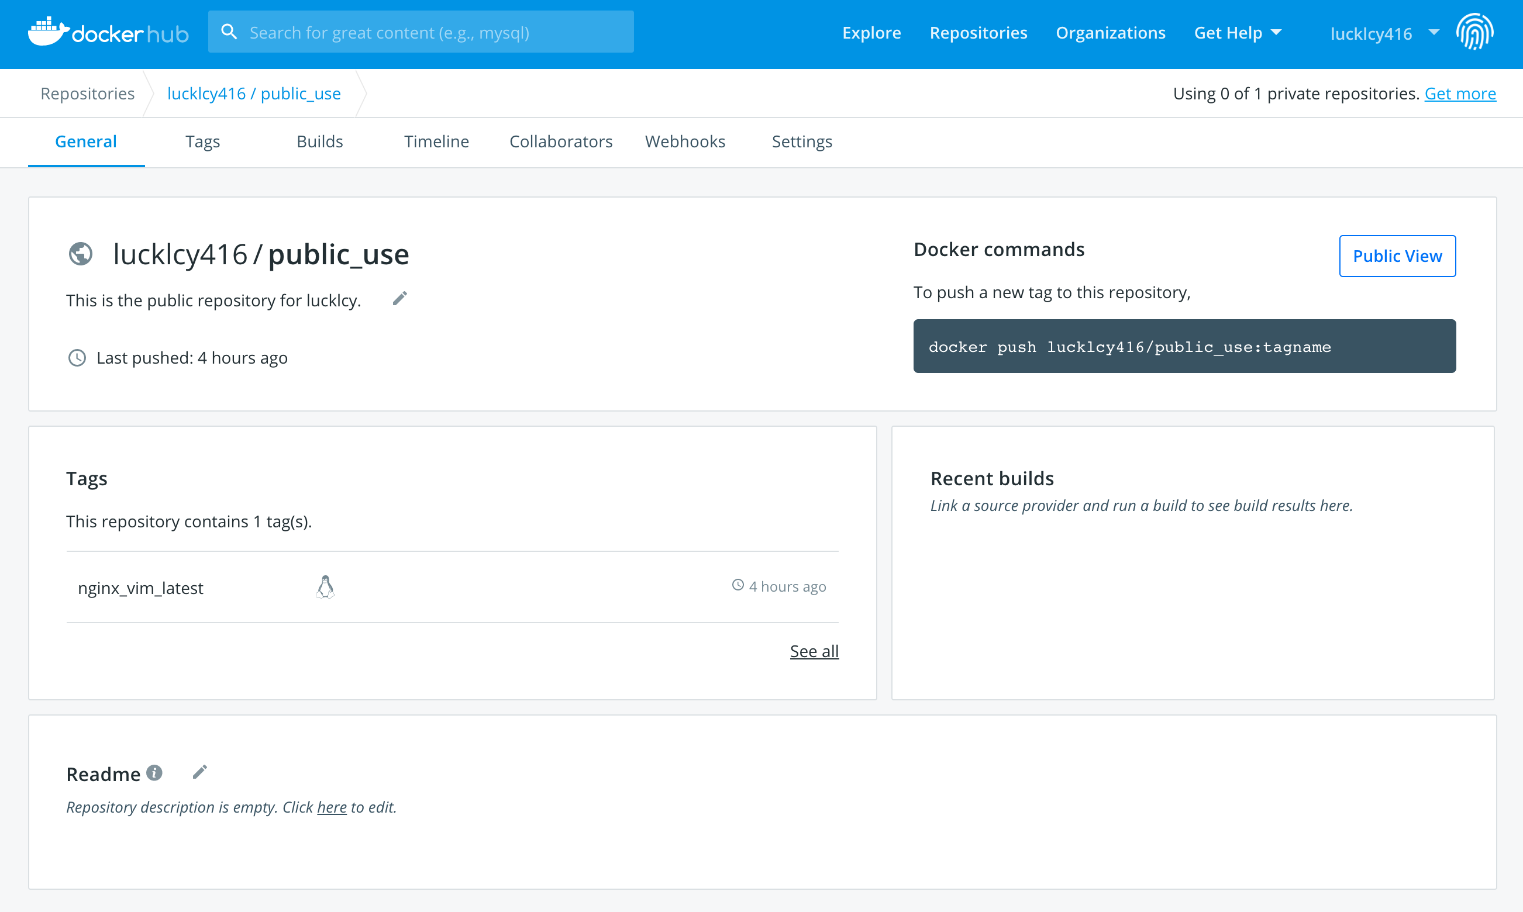Click the docker push command code box
1523x912 pixels.
(1184, 346)
